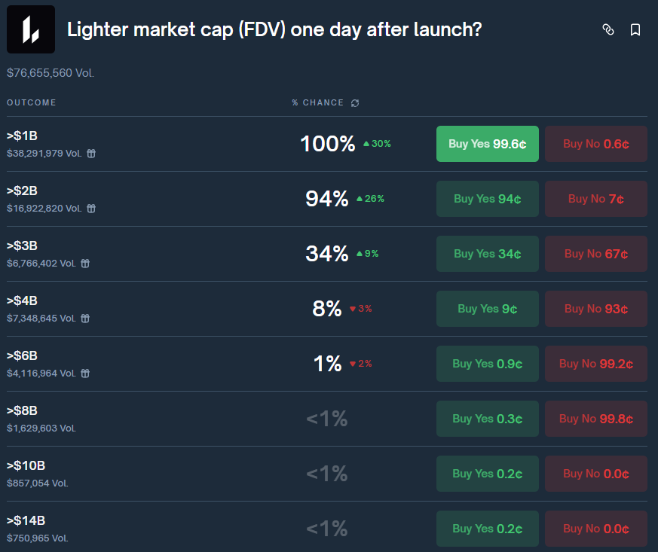Bookmark this Lighter market
The height and width of the screenshot is (552, 658).
(x=635, y=29)
